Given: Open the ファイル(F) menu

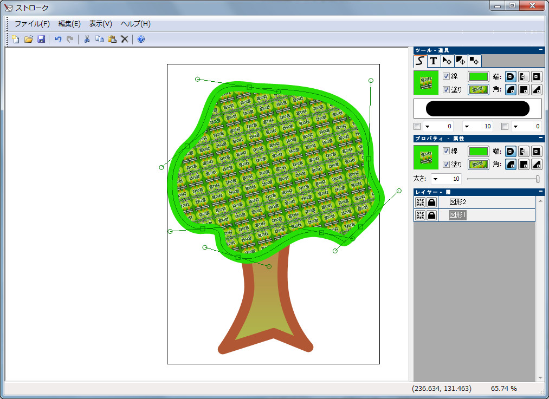Looking at the screenshot, I should 32,24.
